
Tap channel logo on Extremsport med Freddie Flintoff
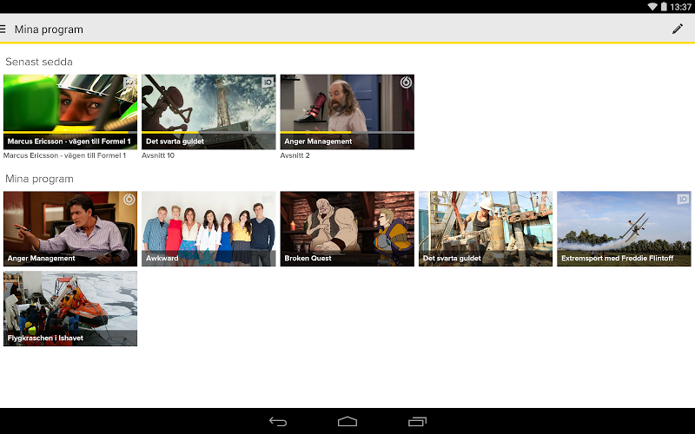[x=683, y=200]
